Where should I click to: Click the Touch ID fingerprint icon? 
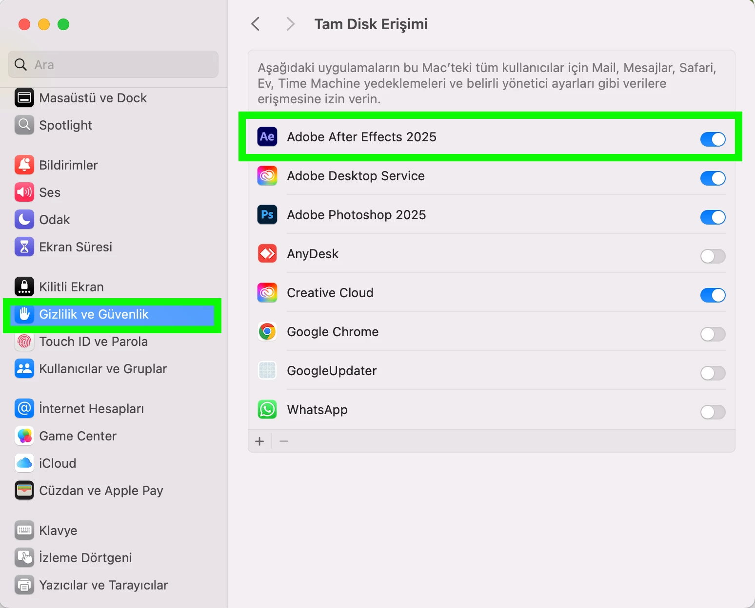[24, 342]
